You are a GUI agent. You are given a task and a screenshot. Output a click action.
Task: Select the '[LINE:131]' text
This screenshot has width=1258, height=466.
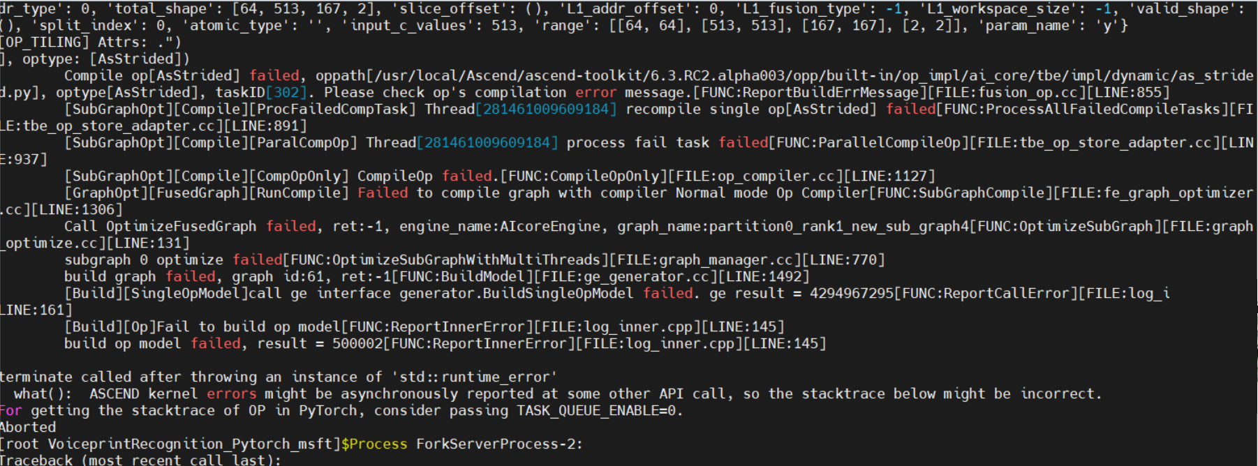coord(148,243)
